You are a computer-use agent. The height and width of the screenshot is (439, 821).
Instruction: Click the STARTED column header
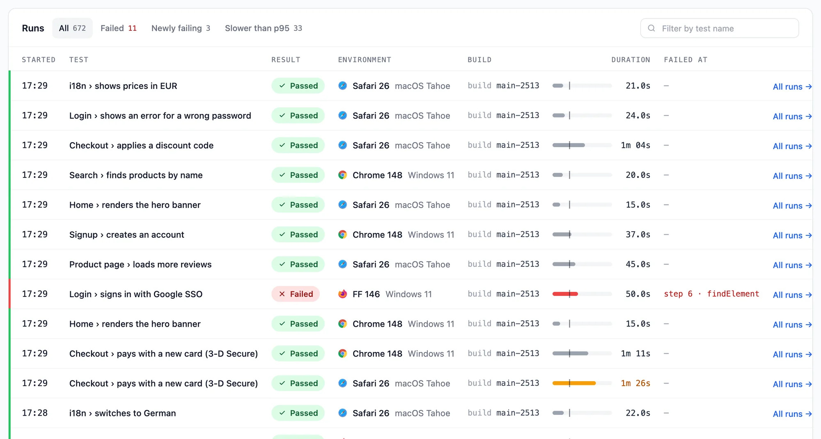coord(39,60)
